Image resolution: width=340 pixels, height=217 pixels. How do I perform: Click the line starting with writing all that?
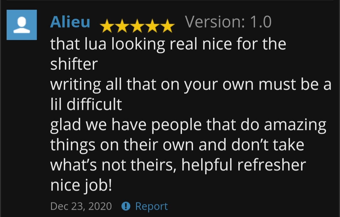coord(191,84)
